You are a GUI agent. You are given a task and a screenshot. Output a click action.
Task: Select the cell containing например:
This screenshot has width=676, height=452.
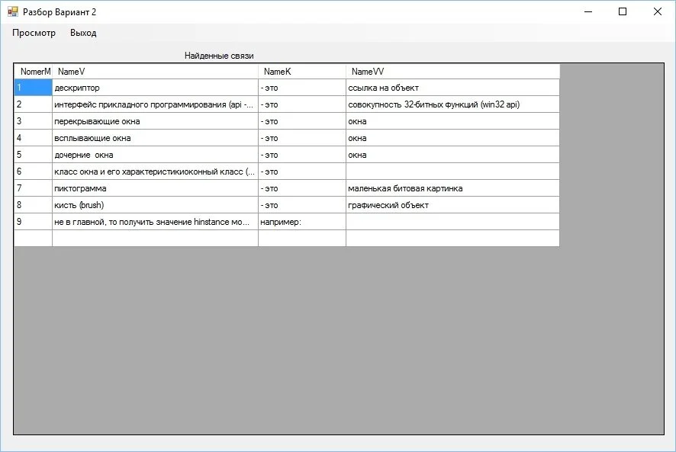[x=301, y=222]
